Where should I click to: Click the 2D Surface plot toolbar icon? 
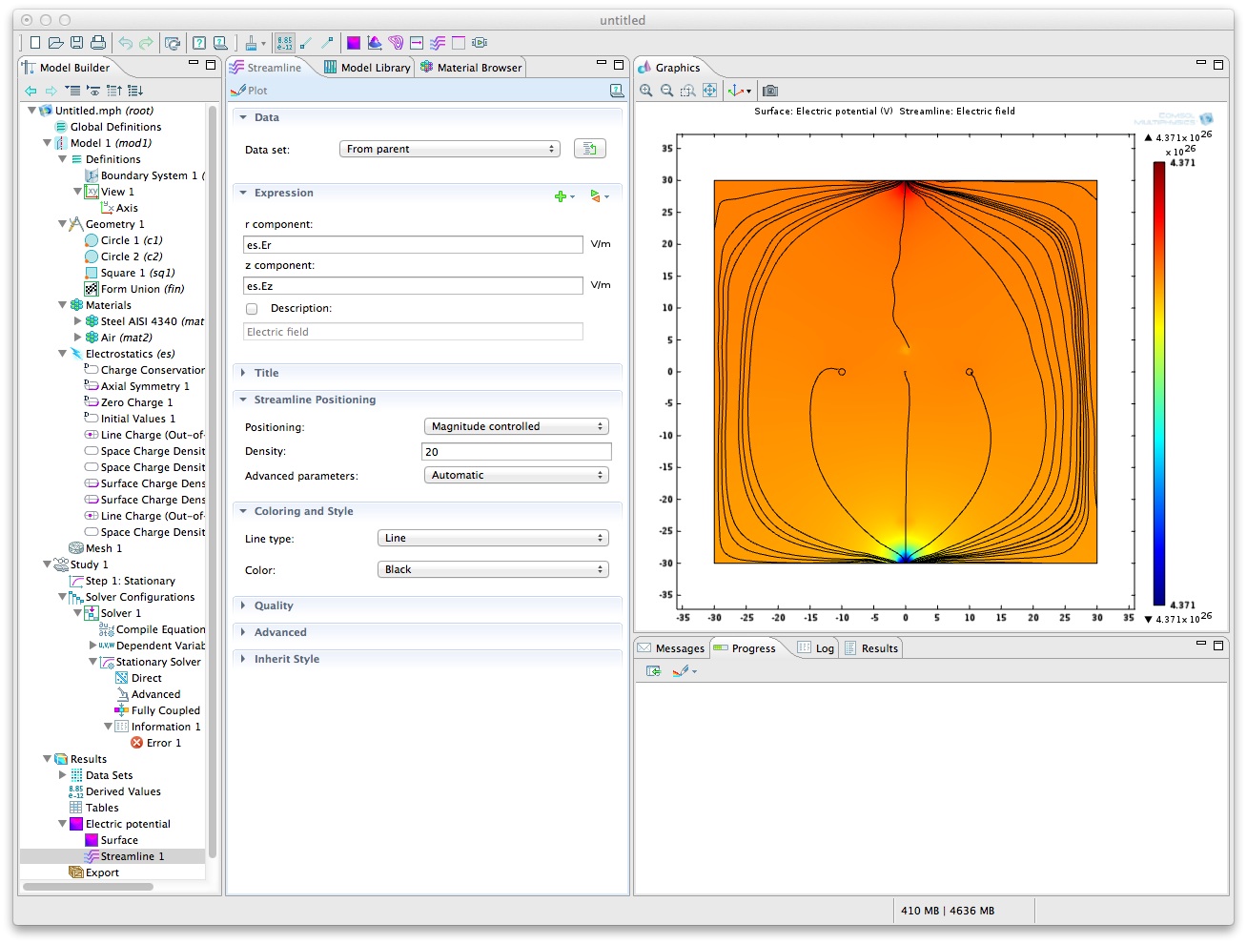pyautogui.click(x=354, y=43)
